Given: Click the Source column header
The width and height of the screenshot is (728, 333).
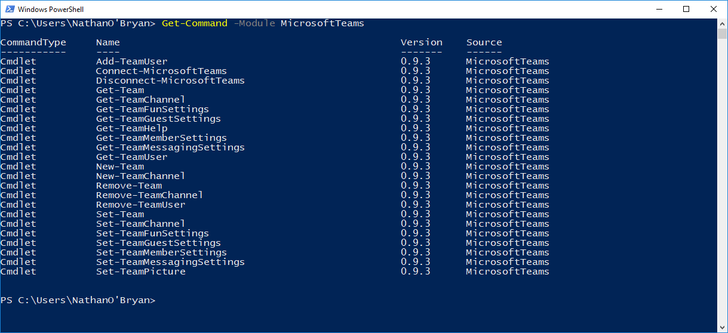Looking at the screenshot, I should (x=484, y=42).
